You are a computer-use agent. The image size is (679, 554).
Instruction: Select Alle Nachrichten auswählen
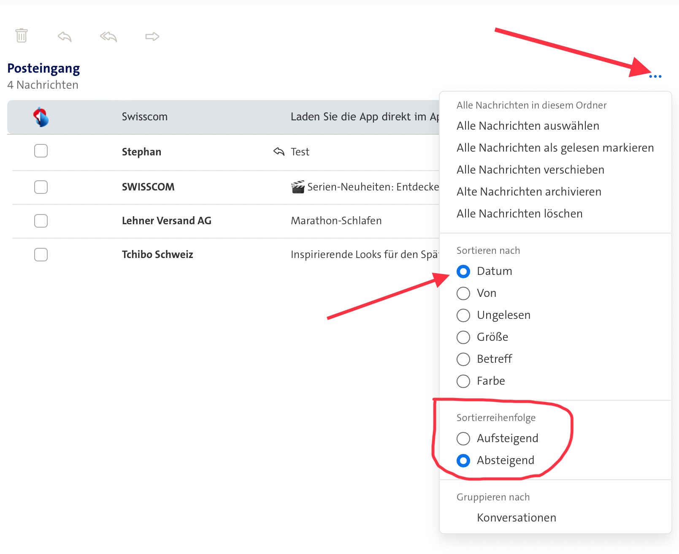point(528,126)
